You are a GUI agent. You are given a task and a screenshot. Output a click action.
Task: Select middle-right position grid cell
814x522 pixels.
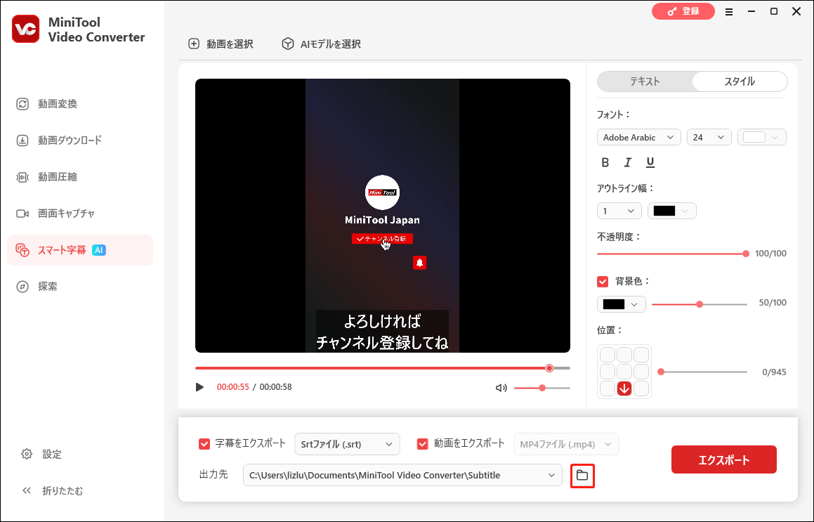click(641, 372)
